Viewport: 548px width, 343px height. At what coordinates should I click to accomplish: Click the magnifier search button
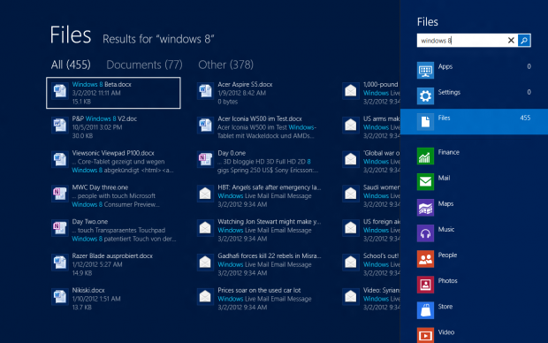coord(524,41)
